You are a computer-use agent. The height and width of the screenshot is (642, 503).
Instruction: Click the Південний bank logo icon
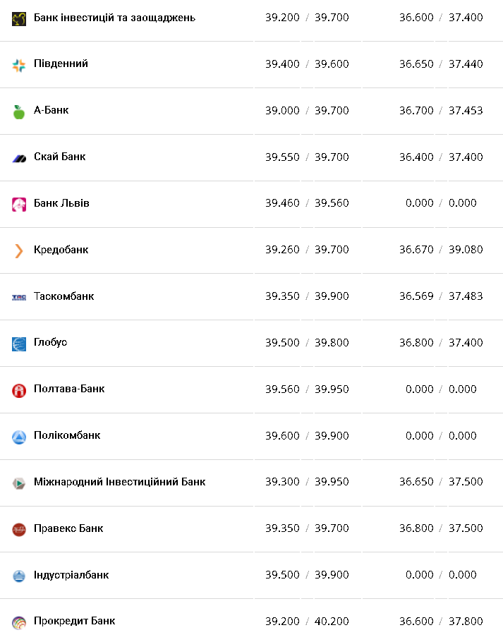19,65
